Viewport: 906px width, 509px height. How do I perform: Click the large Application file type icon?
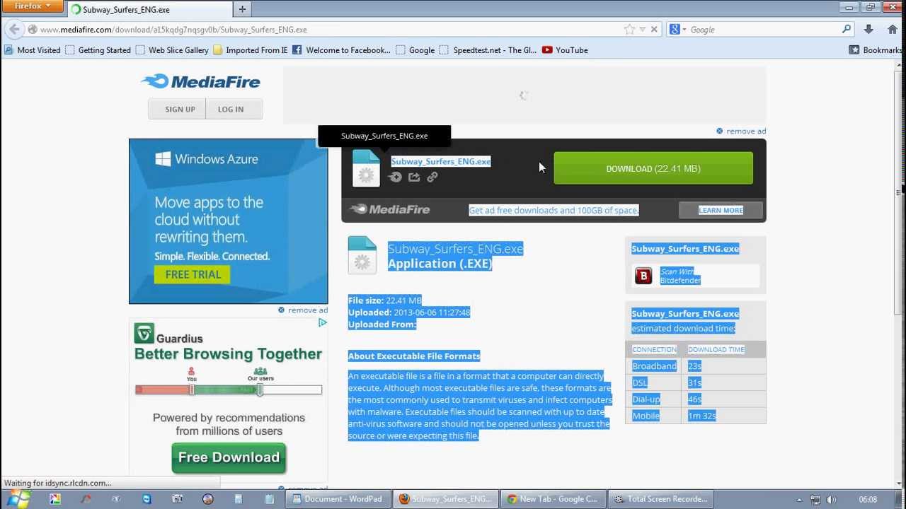click(362, 255)
